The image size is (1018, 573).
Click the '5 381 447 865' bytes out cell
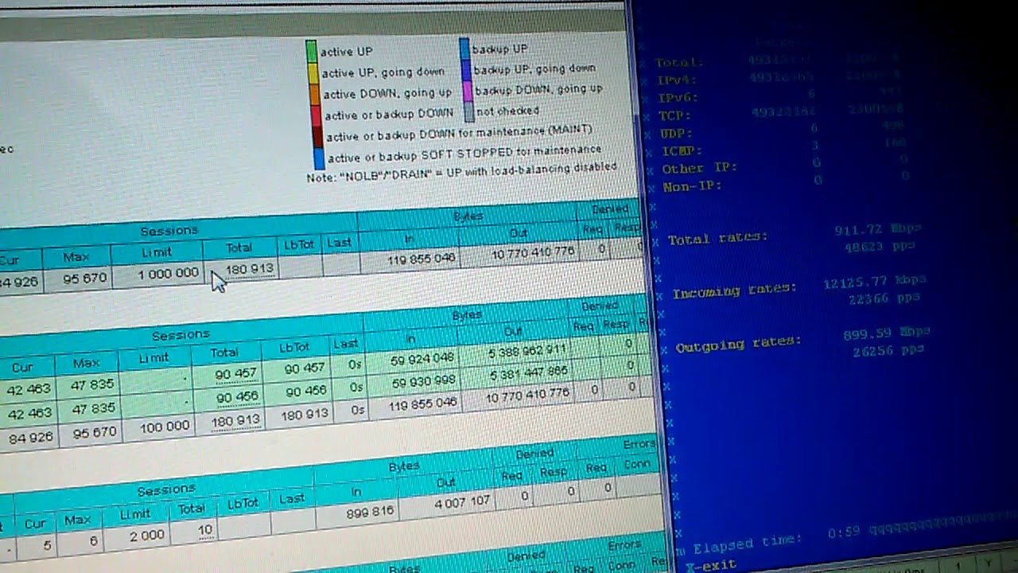pos(530,373)
